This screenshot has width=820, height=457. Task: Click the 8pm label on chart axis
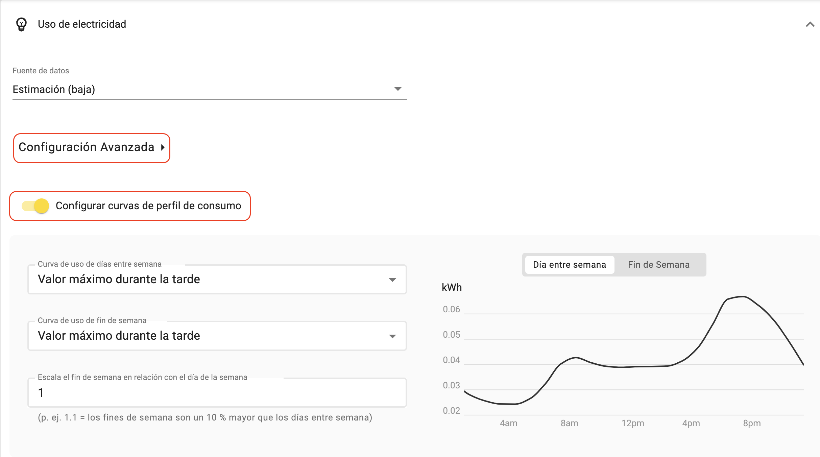tap(752, 423)
